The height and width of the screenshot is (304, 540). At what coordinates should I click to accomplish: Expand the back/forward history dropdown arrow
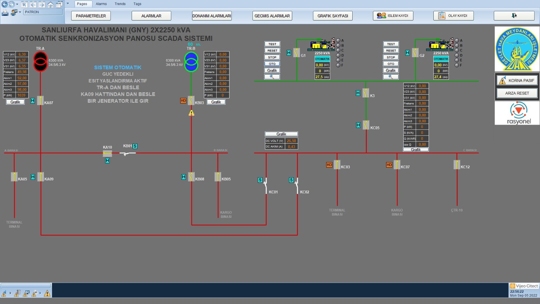[17, 4]
